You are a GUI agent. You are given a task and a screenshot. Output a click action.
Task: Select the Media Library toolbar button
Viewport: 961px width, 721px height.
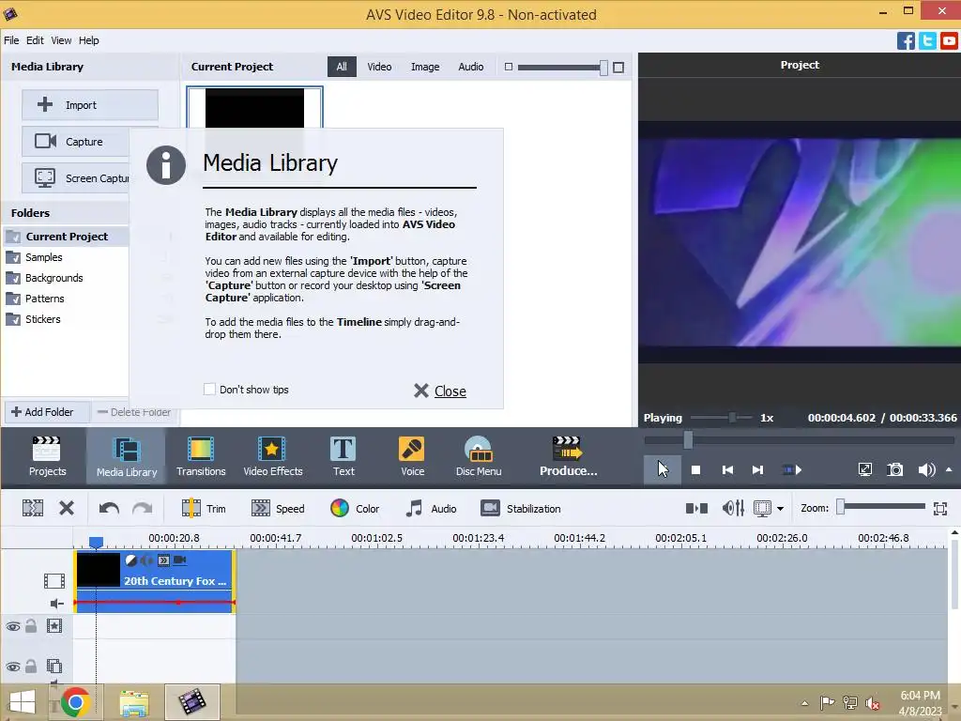click(x=127, y=456)
